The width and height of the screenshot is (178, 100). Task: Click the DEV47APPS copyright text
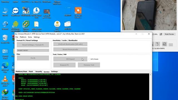tap(159, 48)
